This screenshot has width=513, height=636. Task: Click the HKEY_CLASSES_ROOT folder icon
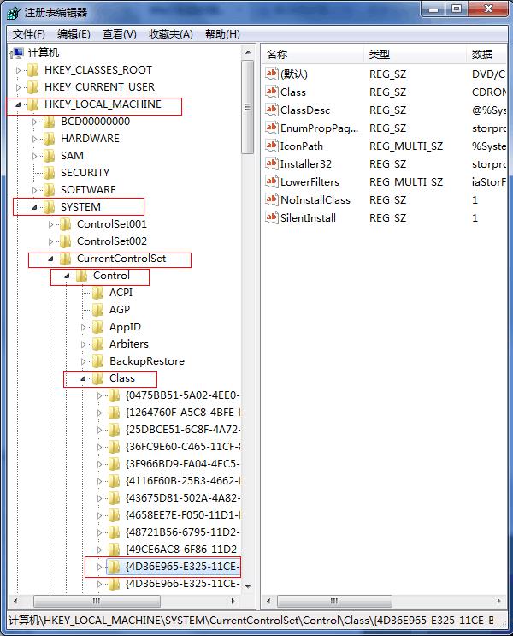[x=33, y=69]
